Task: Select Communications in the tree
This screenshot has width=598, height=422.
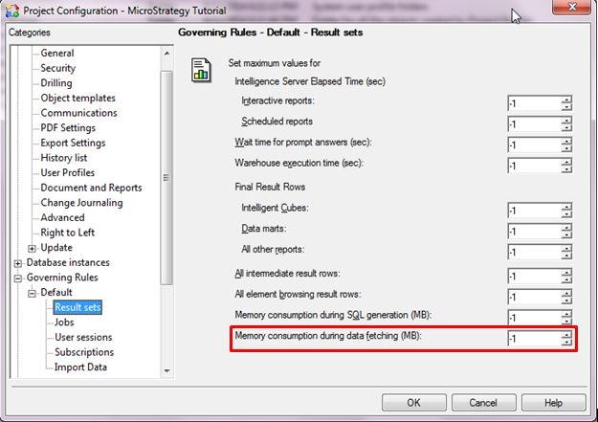Action: point(79,113)
